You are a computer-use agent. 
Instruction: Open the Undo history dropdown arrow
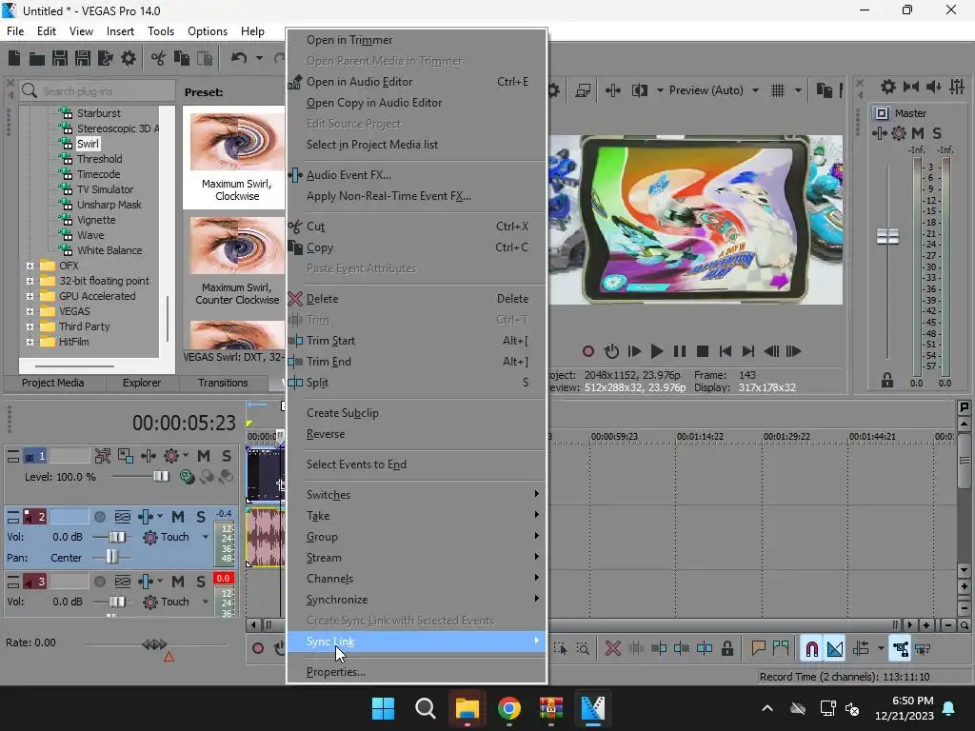coord(259,58)
